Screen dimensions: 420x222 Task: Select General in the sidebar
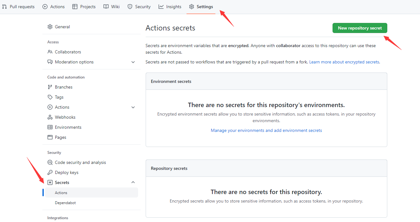pyautogui.click(x=62, y=27)
